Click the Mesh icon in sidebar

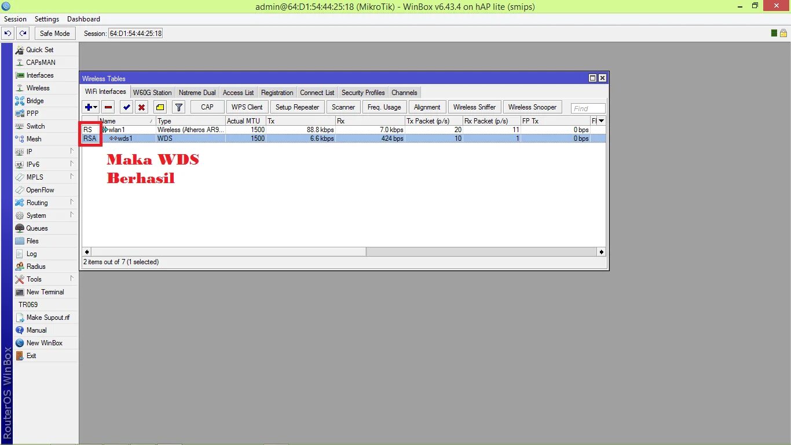tap(20, 139)
